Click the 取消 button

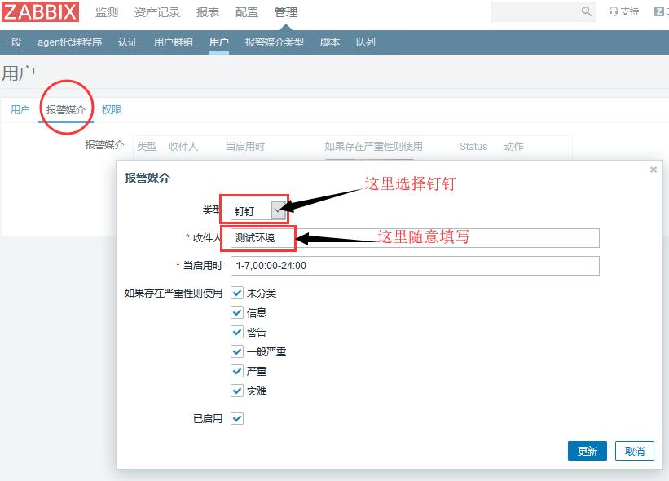point(634,451)
